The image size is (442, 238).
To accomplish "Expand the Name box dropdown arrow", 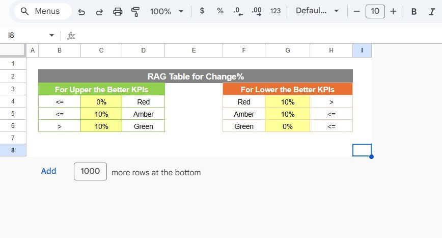I will (x=51, y=35).
